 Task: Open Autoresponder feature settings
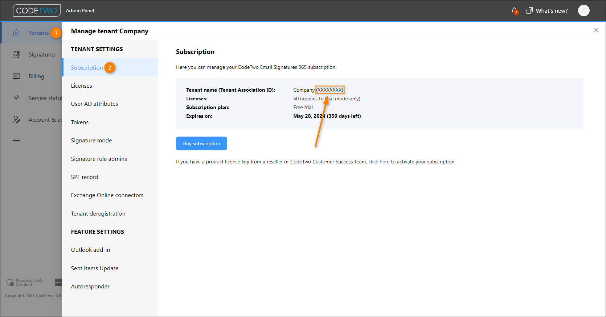pos(110,287)
